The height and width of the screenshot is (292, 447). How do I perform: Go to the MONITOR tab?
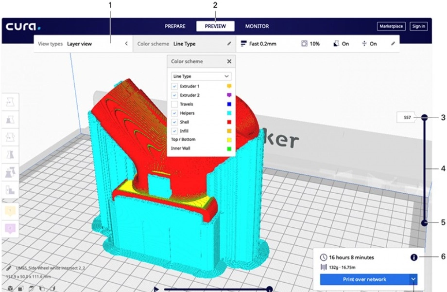257,26
